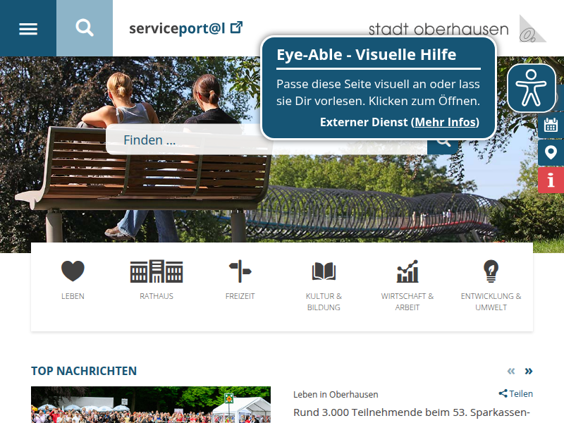Go to previous top news slide
Image resolution: width=564 pixels, height=423 pixels.
511,371
